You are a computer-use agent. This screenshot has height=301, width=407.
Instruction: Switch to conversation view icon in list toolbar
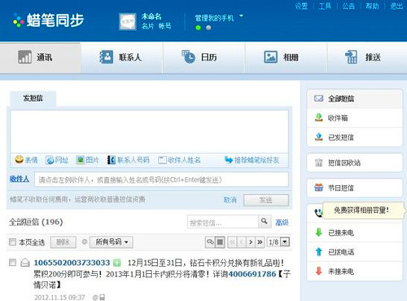(x=210, y=241)
